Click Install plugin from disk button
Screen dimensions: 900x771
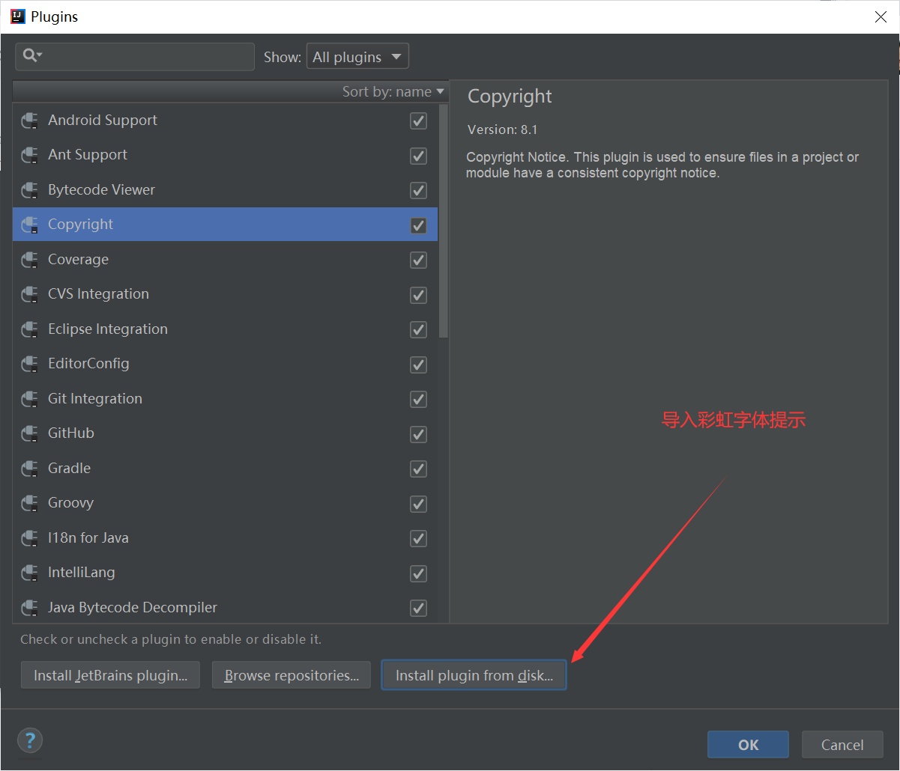(x=474, y=675)
